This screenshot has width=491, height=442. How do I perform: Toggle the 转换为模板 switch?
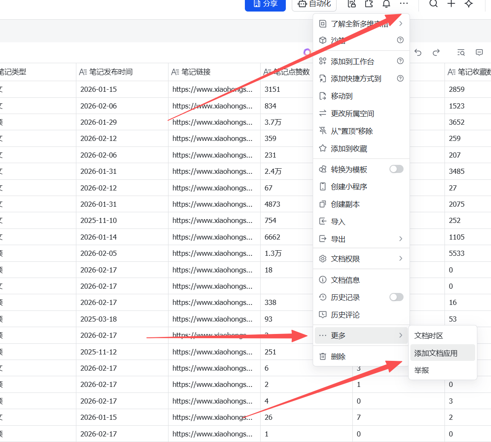[x=396, y=169]
